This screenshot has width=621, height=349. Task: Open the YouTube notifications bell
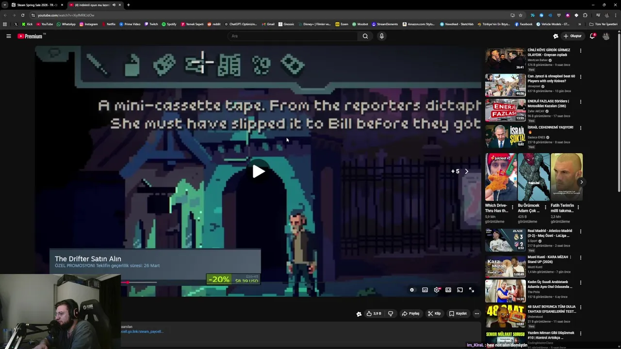pyautogui.click(x=592, y=36)
